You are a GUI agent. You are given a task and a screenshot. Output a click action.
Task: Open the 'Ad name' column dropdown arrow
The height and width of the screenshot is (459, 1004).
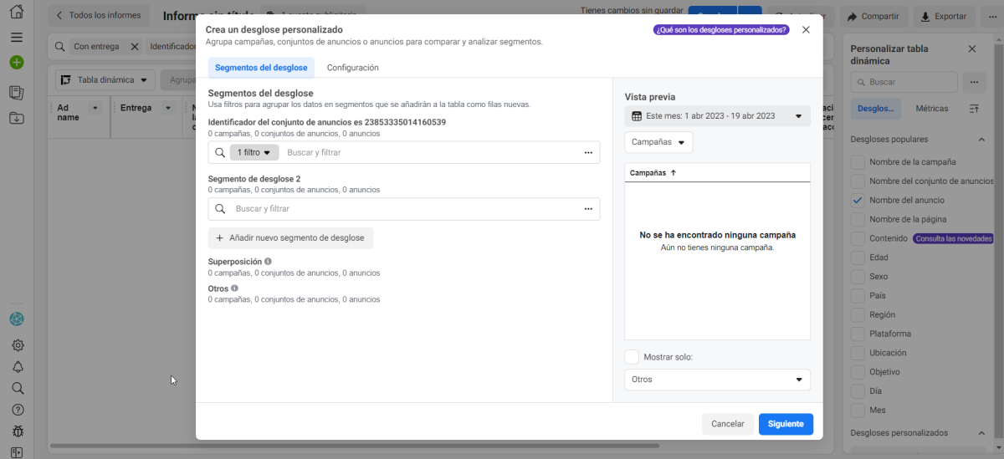[95, 109]
